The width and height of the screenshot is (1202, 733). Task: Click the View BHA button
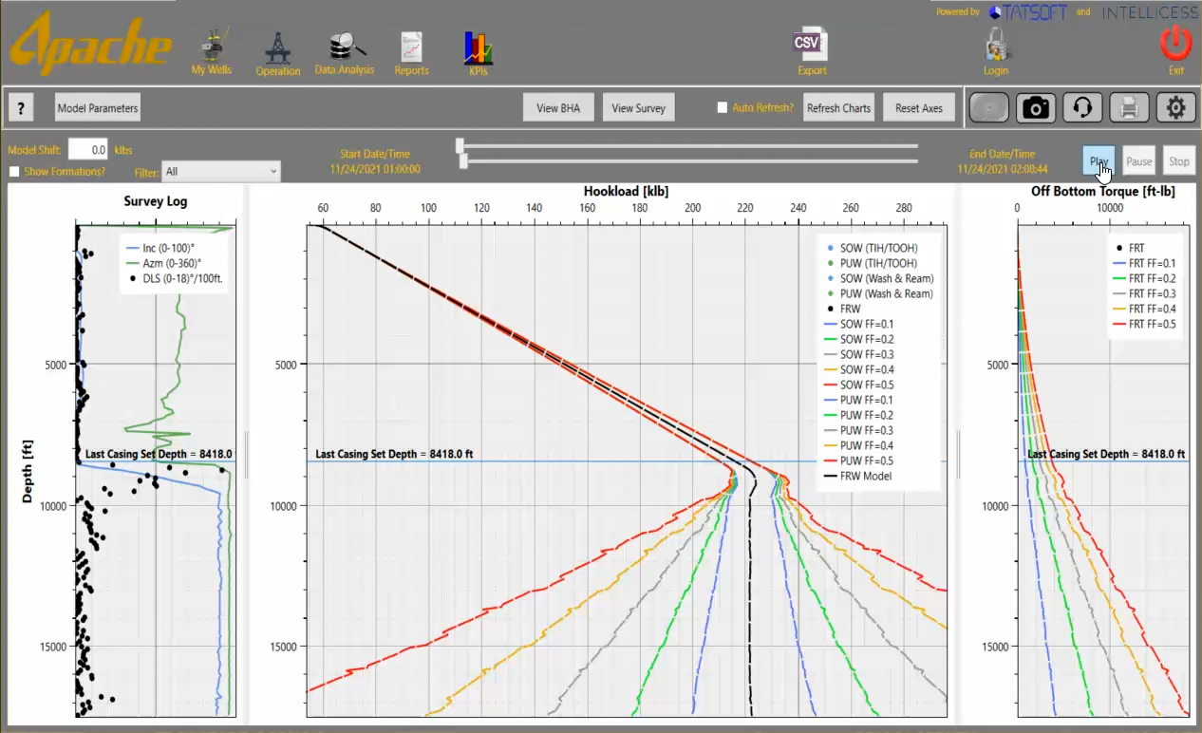[x=558, y=108]
